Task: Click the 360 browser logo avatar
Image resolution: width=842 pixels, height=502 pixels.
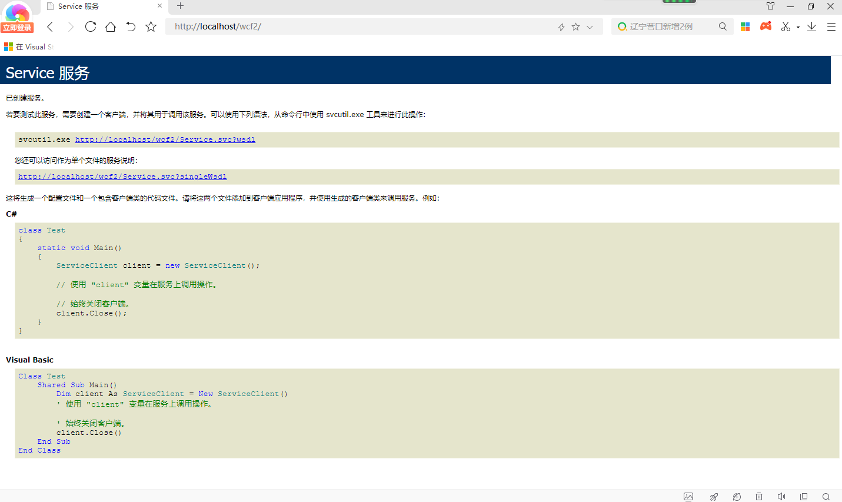Action: (x=18, y=12)
